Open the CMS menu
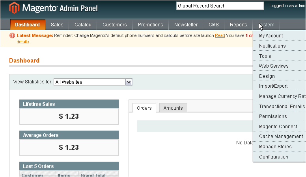This screenshot has width=306, height=177. [213, 25]
